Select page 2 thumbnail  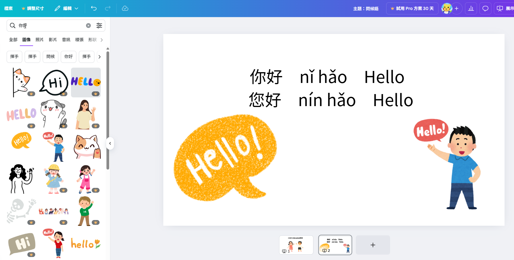pos(335,245)
